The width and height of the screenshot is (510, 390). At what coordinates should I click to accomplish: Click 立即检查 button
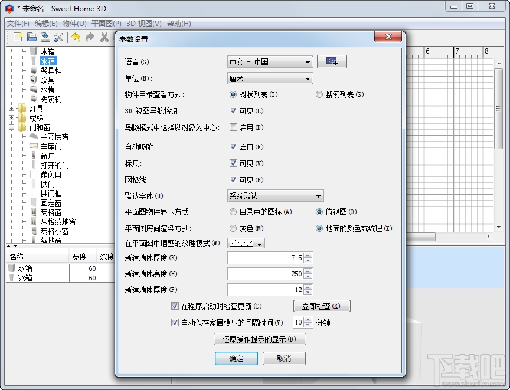tap(322, 306)
